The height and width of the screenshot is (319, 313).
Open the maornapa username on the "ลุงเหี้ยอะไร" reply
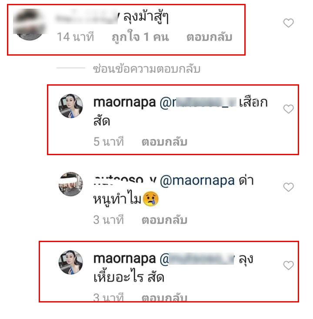point(125,259)
